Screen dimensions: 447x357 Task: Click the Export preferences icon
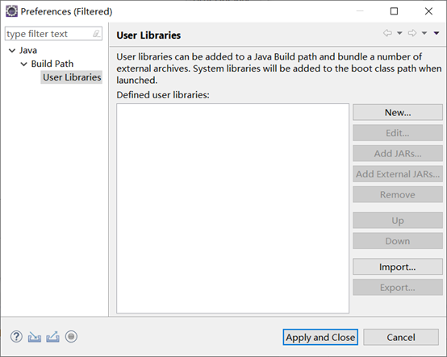click(53, 337)
